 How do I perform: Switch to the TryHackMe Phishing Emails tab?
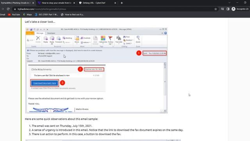16,3
